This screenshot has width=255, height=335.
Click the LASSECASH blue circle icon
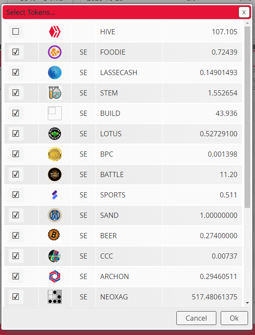click(55, 72)
